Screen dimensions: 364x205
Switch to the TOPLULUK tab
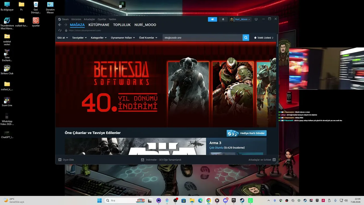[x=122, y=25]
